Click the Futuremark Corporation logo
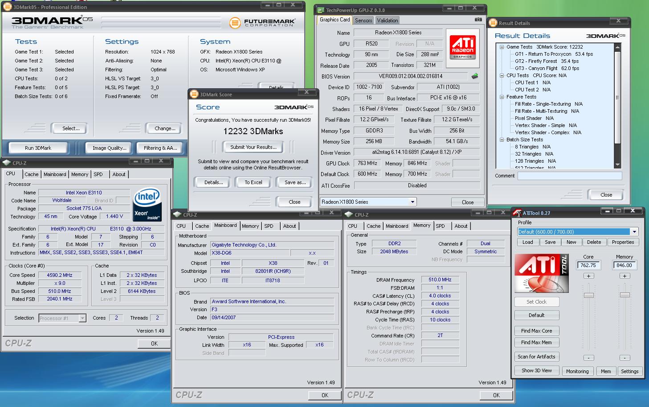The width and height of the screenshot is (649, 407). 262,23
